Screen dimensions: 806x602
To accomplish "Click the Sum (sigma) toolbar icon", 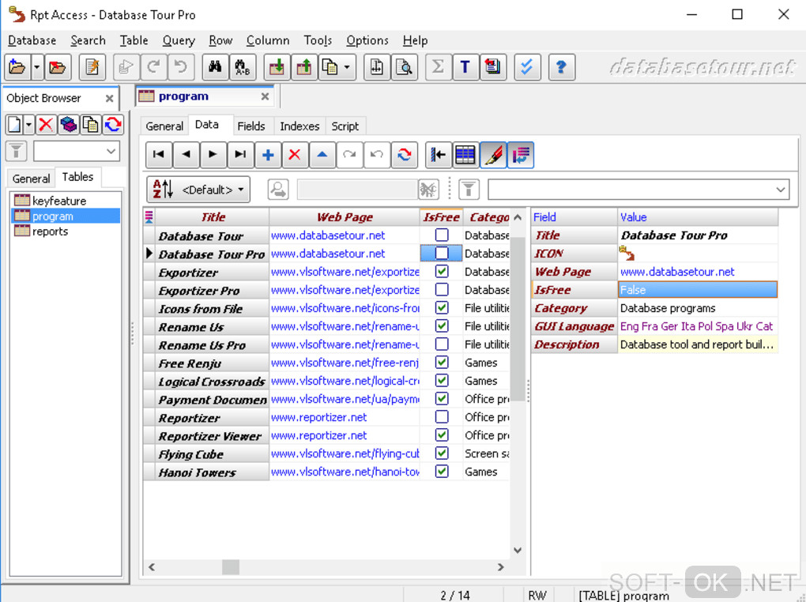I will [x=437, y=67].
